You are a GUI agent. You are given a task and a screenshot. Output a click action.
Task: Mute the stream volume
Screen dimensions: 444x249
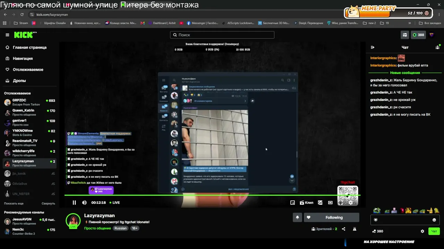84,203
